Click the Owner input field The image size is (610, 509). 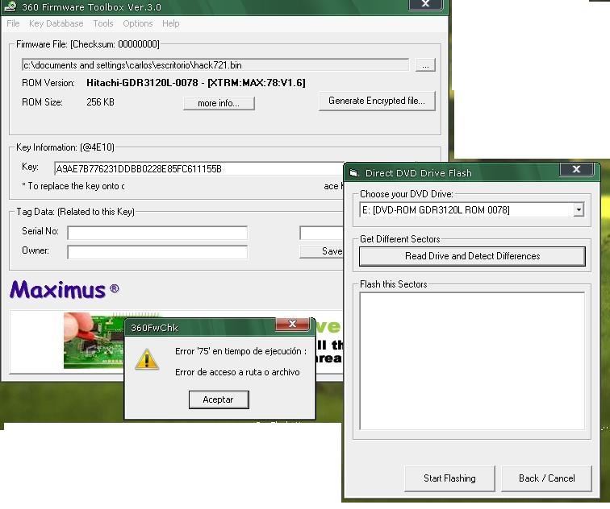[x=157, y=252]
